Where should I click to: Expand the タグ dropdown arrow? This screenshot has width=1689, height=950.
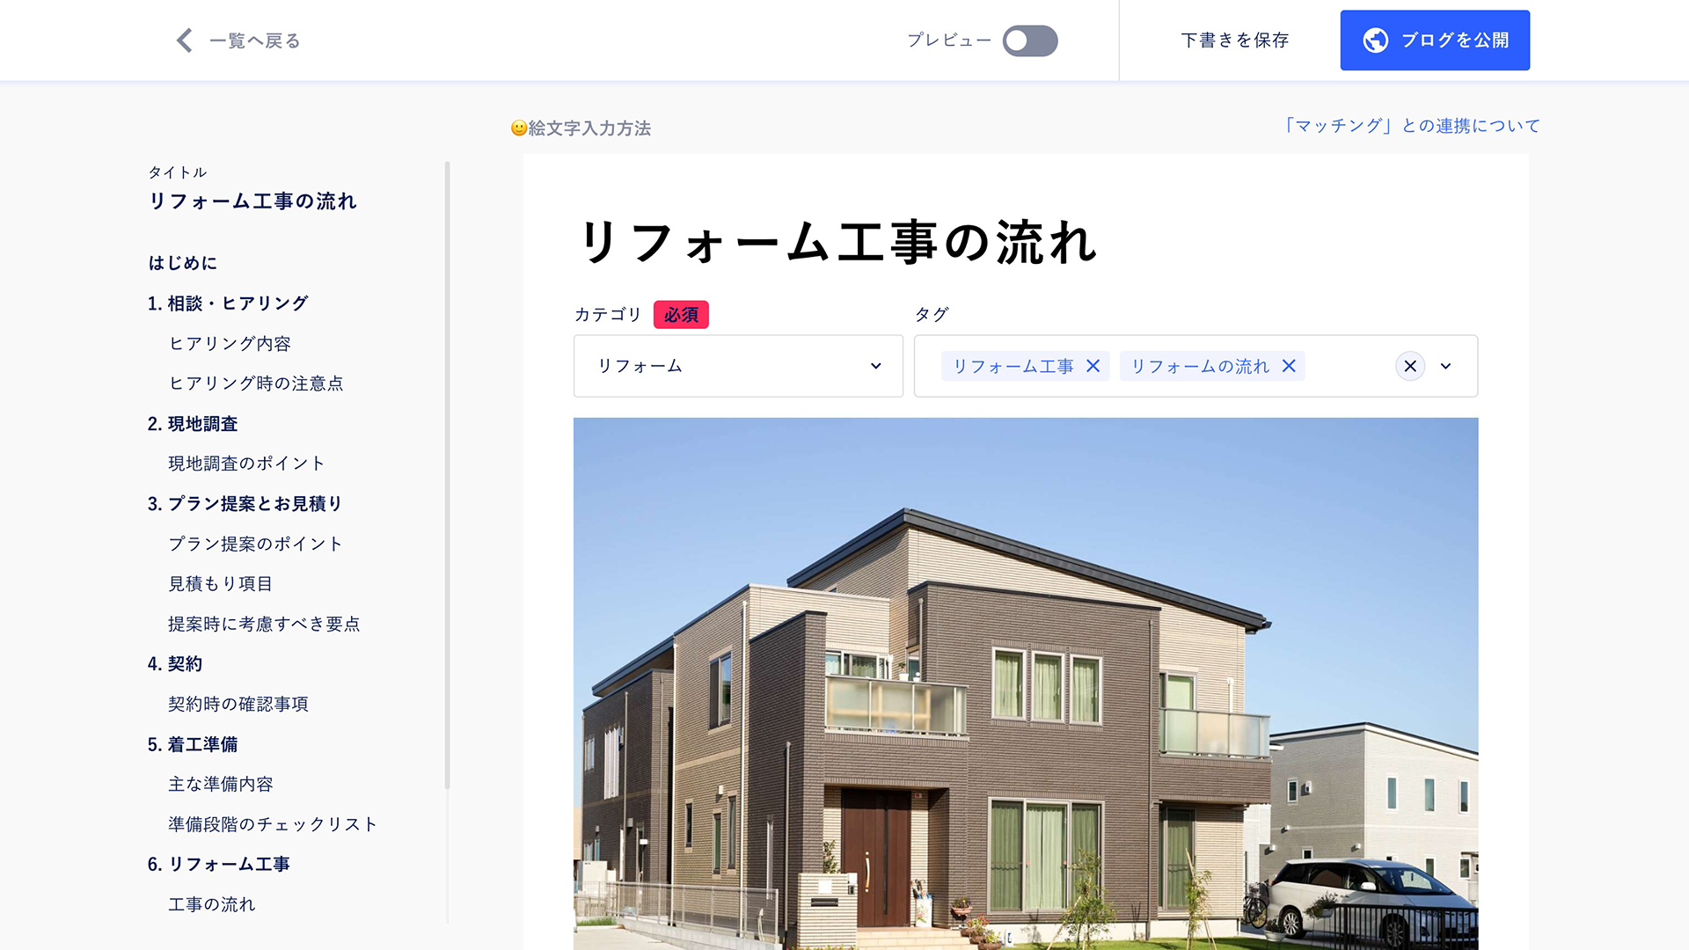click(1445, 366)
